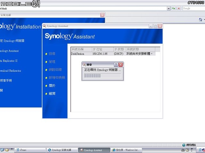The width and height of the screenshot is (205, 153).
Task: Close the 搜尋 search progress dialog
Action: pos(120,64)
